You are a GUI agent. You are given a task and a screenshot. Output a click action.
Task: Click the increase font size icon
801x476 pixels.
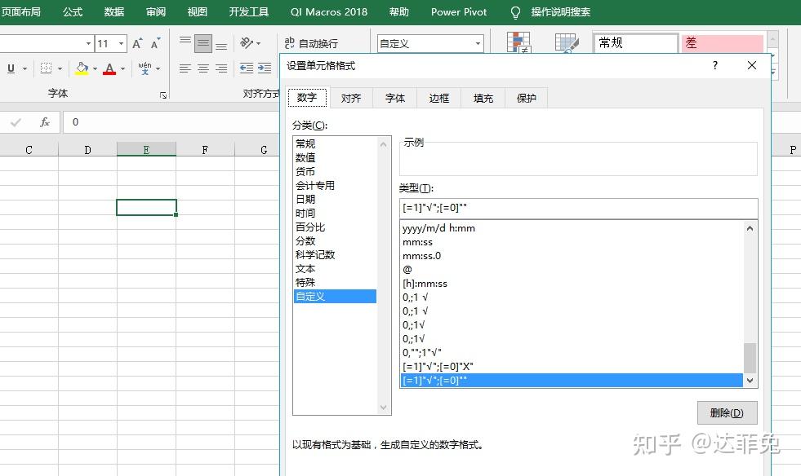coord(137,43)
